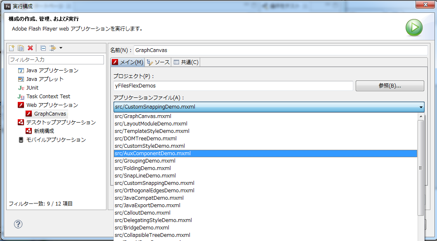Click the JUnit icon in tree
This screenshot has height=241, width=437.
[x=21, y=88]
